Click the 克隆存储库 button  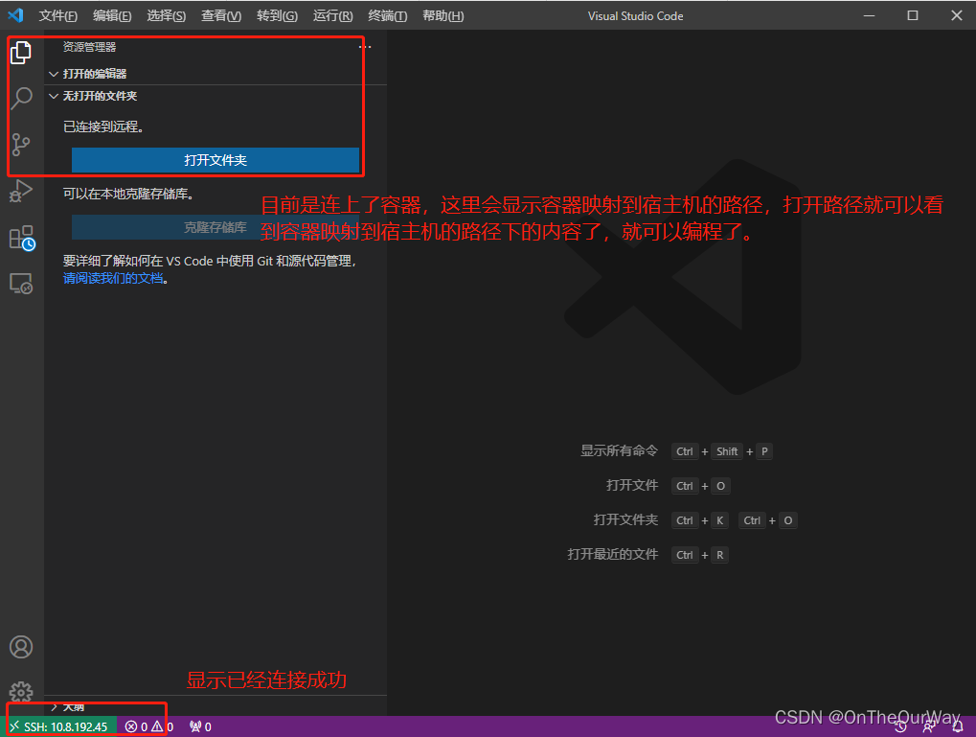(x=216, y=227)
